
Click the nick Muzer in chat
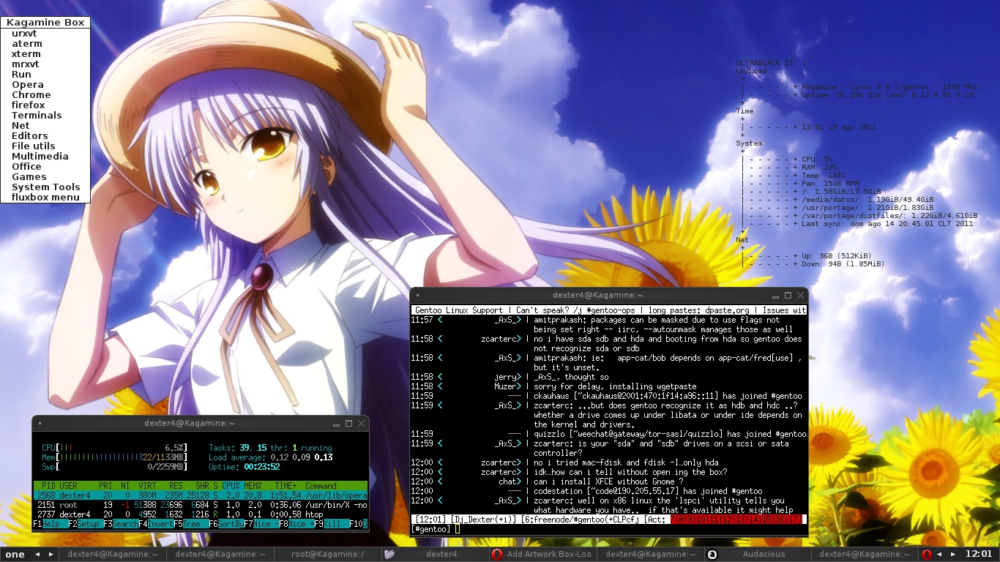pyautogui.click(x=506, y=386)
